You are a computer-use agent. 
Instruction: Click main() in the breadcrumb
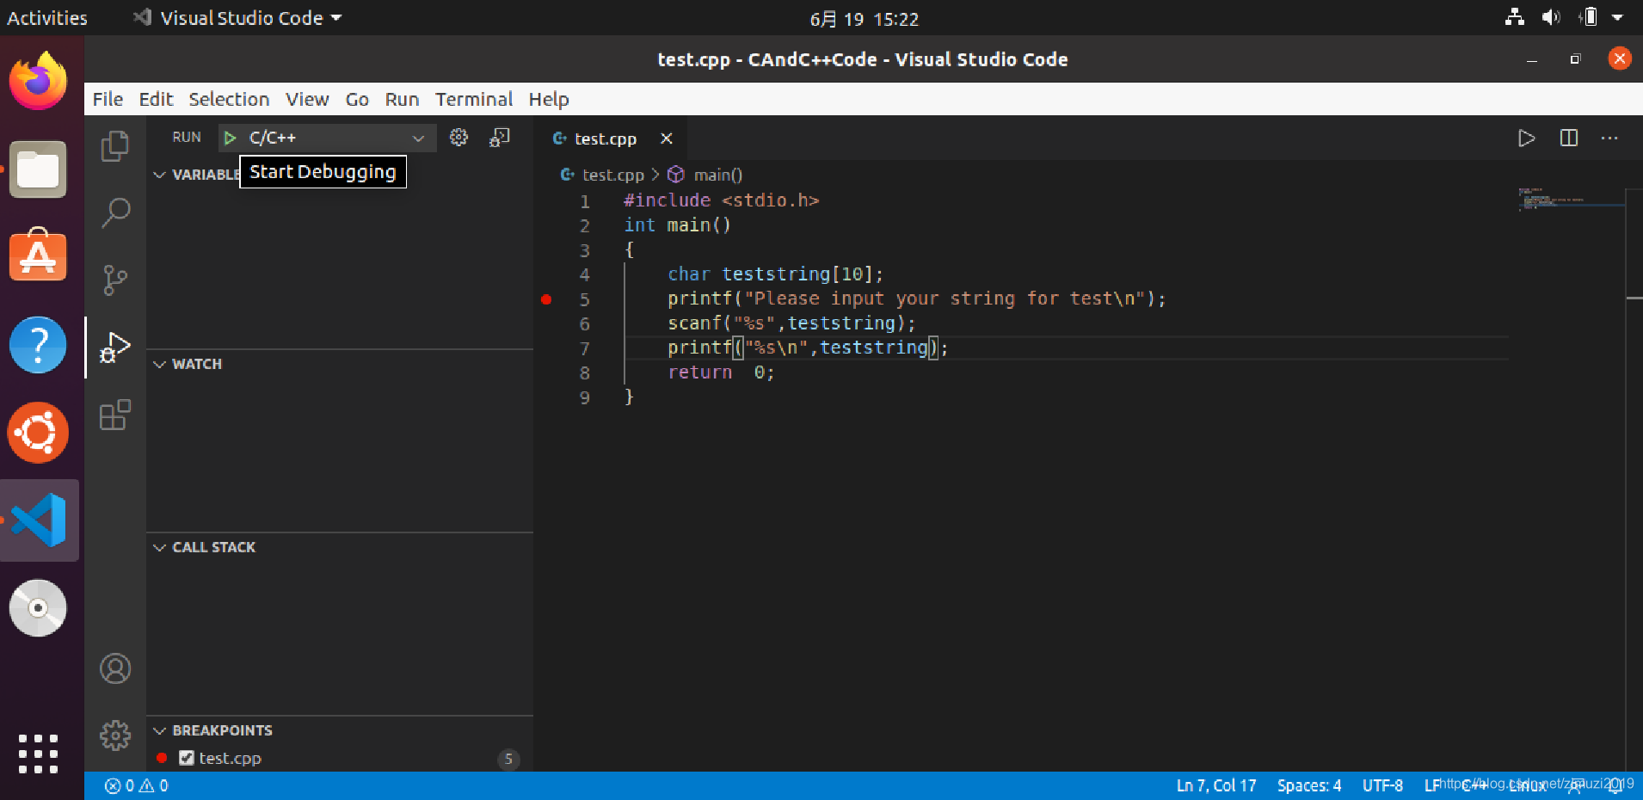[717, 175]
